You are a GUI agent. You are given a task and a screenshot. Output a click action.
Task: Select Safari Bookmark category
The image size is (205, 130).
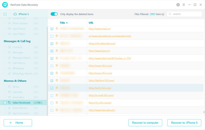[x=23, y=102]
